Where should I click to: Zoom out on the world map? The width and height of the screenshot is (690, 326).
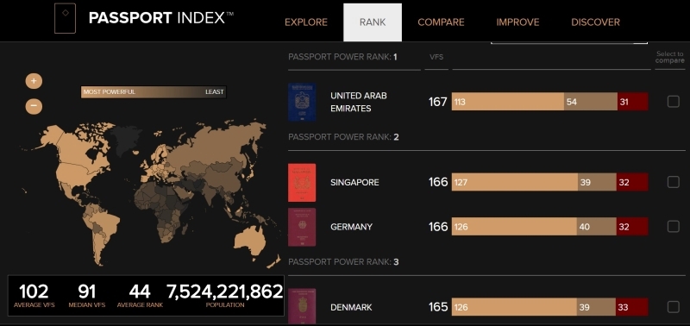pyautogui.click(x=34, y=106)
